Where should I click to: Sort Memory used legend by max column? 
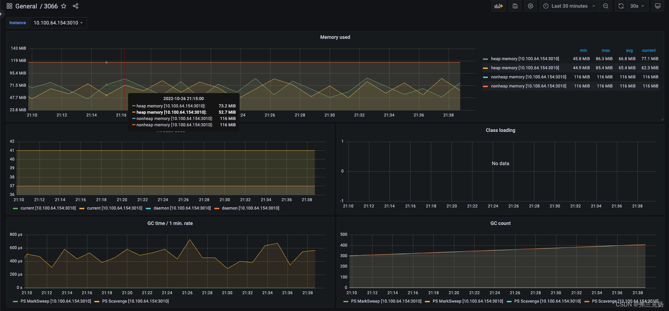click(x=606, y=50)
